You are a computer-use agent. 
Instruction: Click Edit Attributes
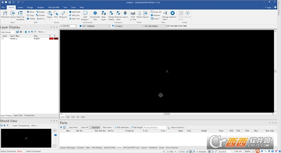[x=122, y=127]
